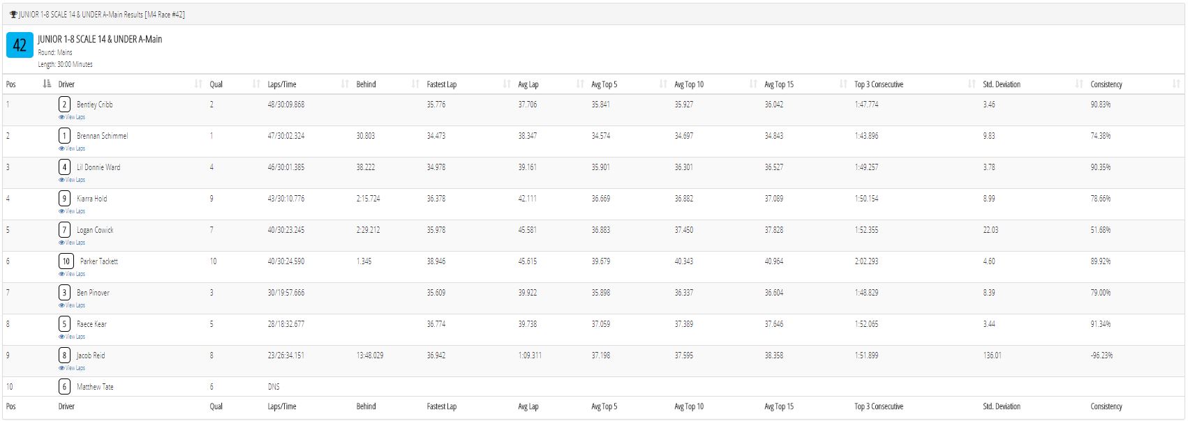
Task: View laps for Raece Kear
Action: 72,337
